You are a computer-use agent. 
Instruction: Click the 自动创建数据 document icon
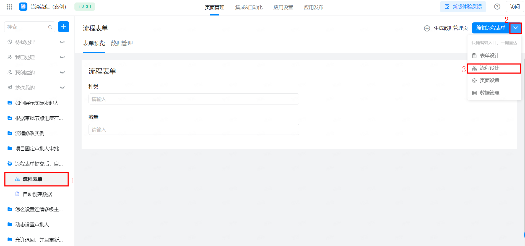click(17, 194)
